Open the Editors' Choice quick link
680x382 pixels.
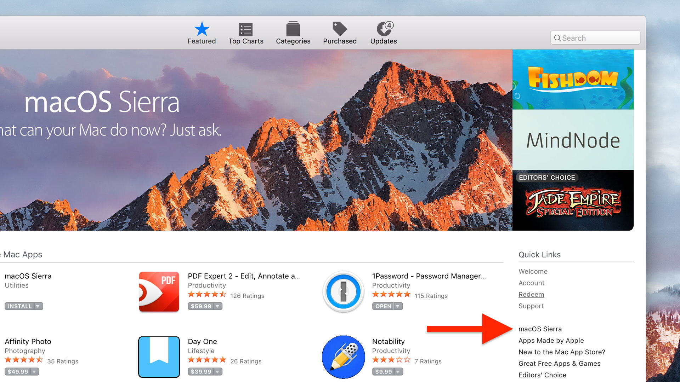pyautogui.click(x=542, y=375)
